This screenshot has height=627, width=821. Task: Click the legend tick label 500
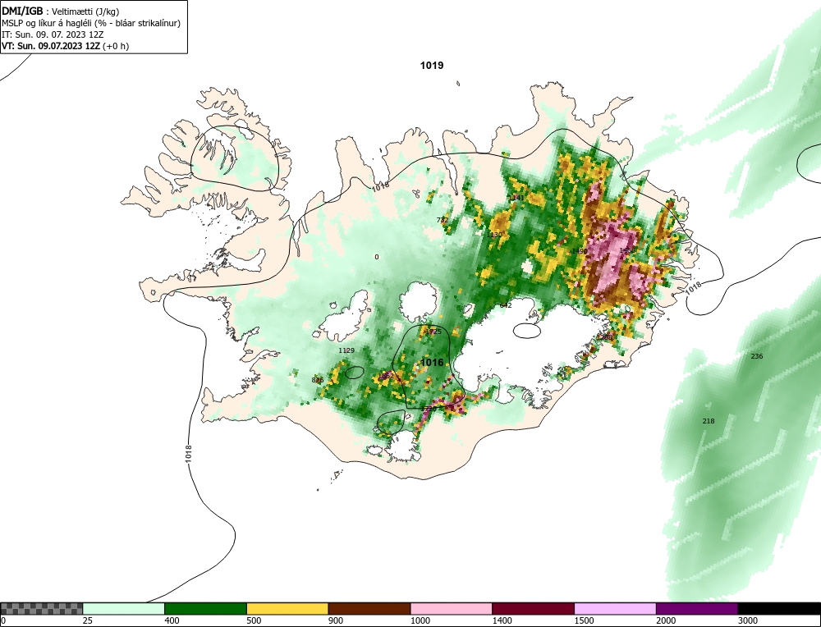(x=254, y=620)
